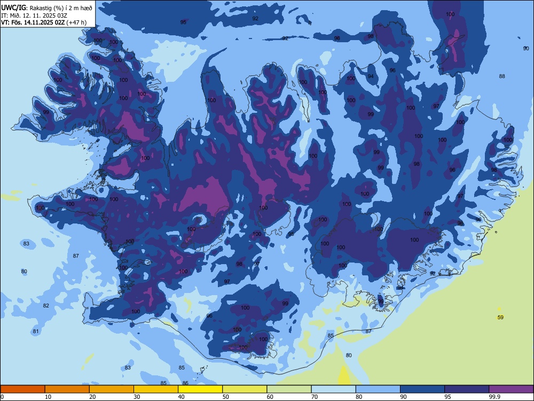Click the legend tick label '99.9'
The height and width of the screenshot is (401, 534).
(x=494, y=397)
